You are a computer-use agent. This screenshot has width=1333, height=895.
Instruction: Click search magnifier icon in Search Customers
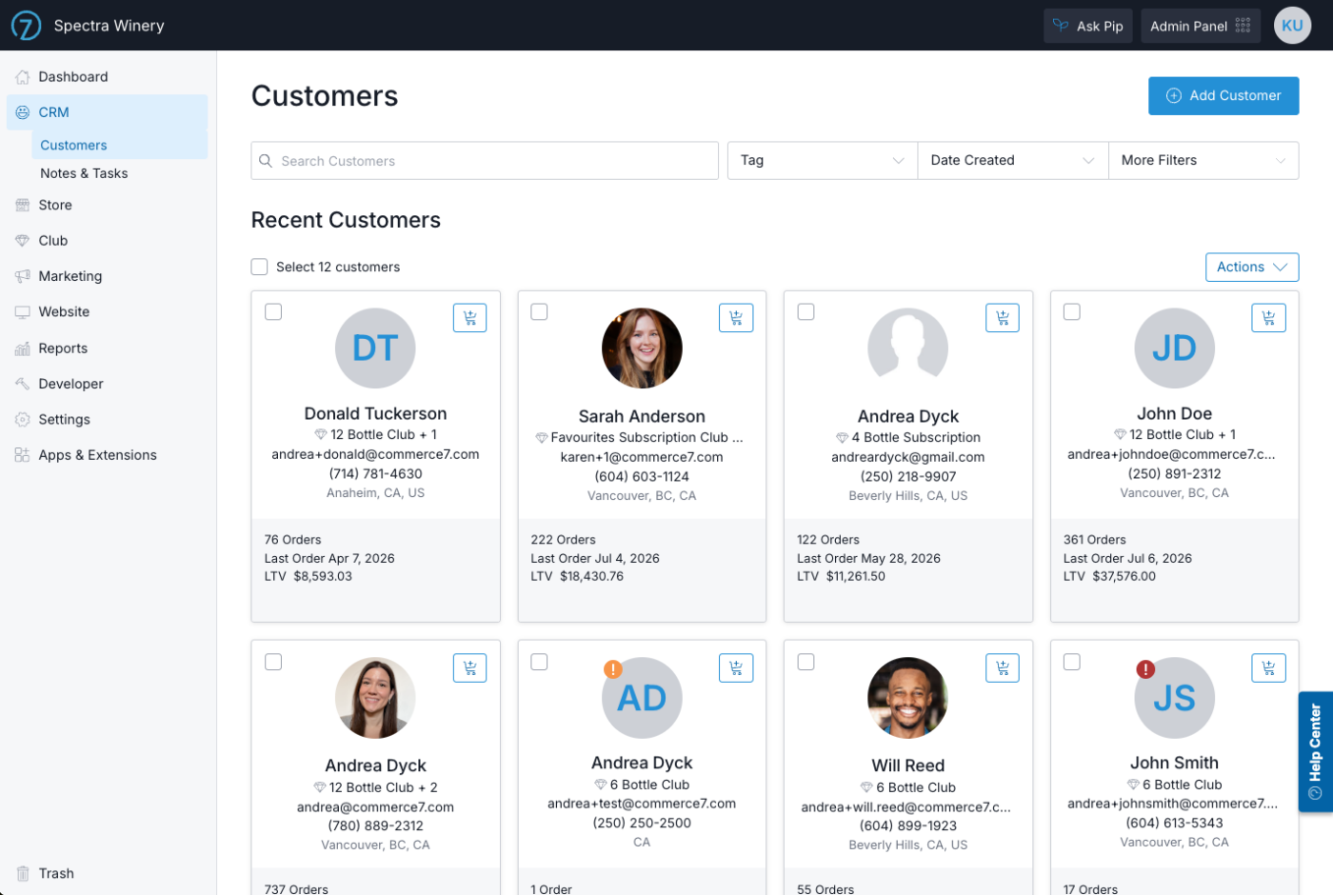coord(266,161)
